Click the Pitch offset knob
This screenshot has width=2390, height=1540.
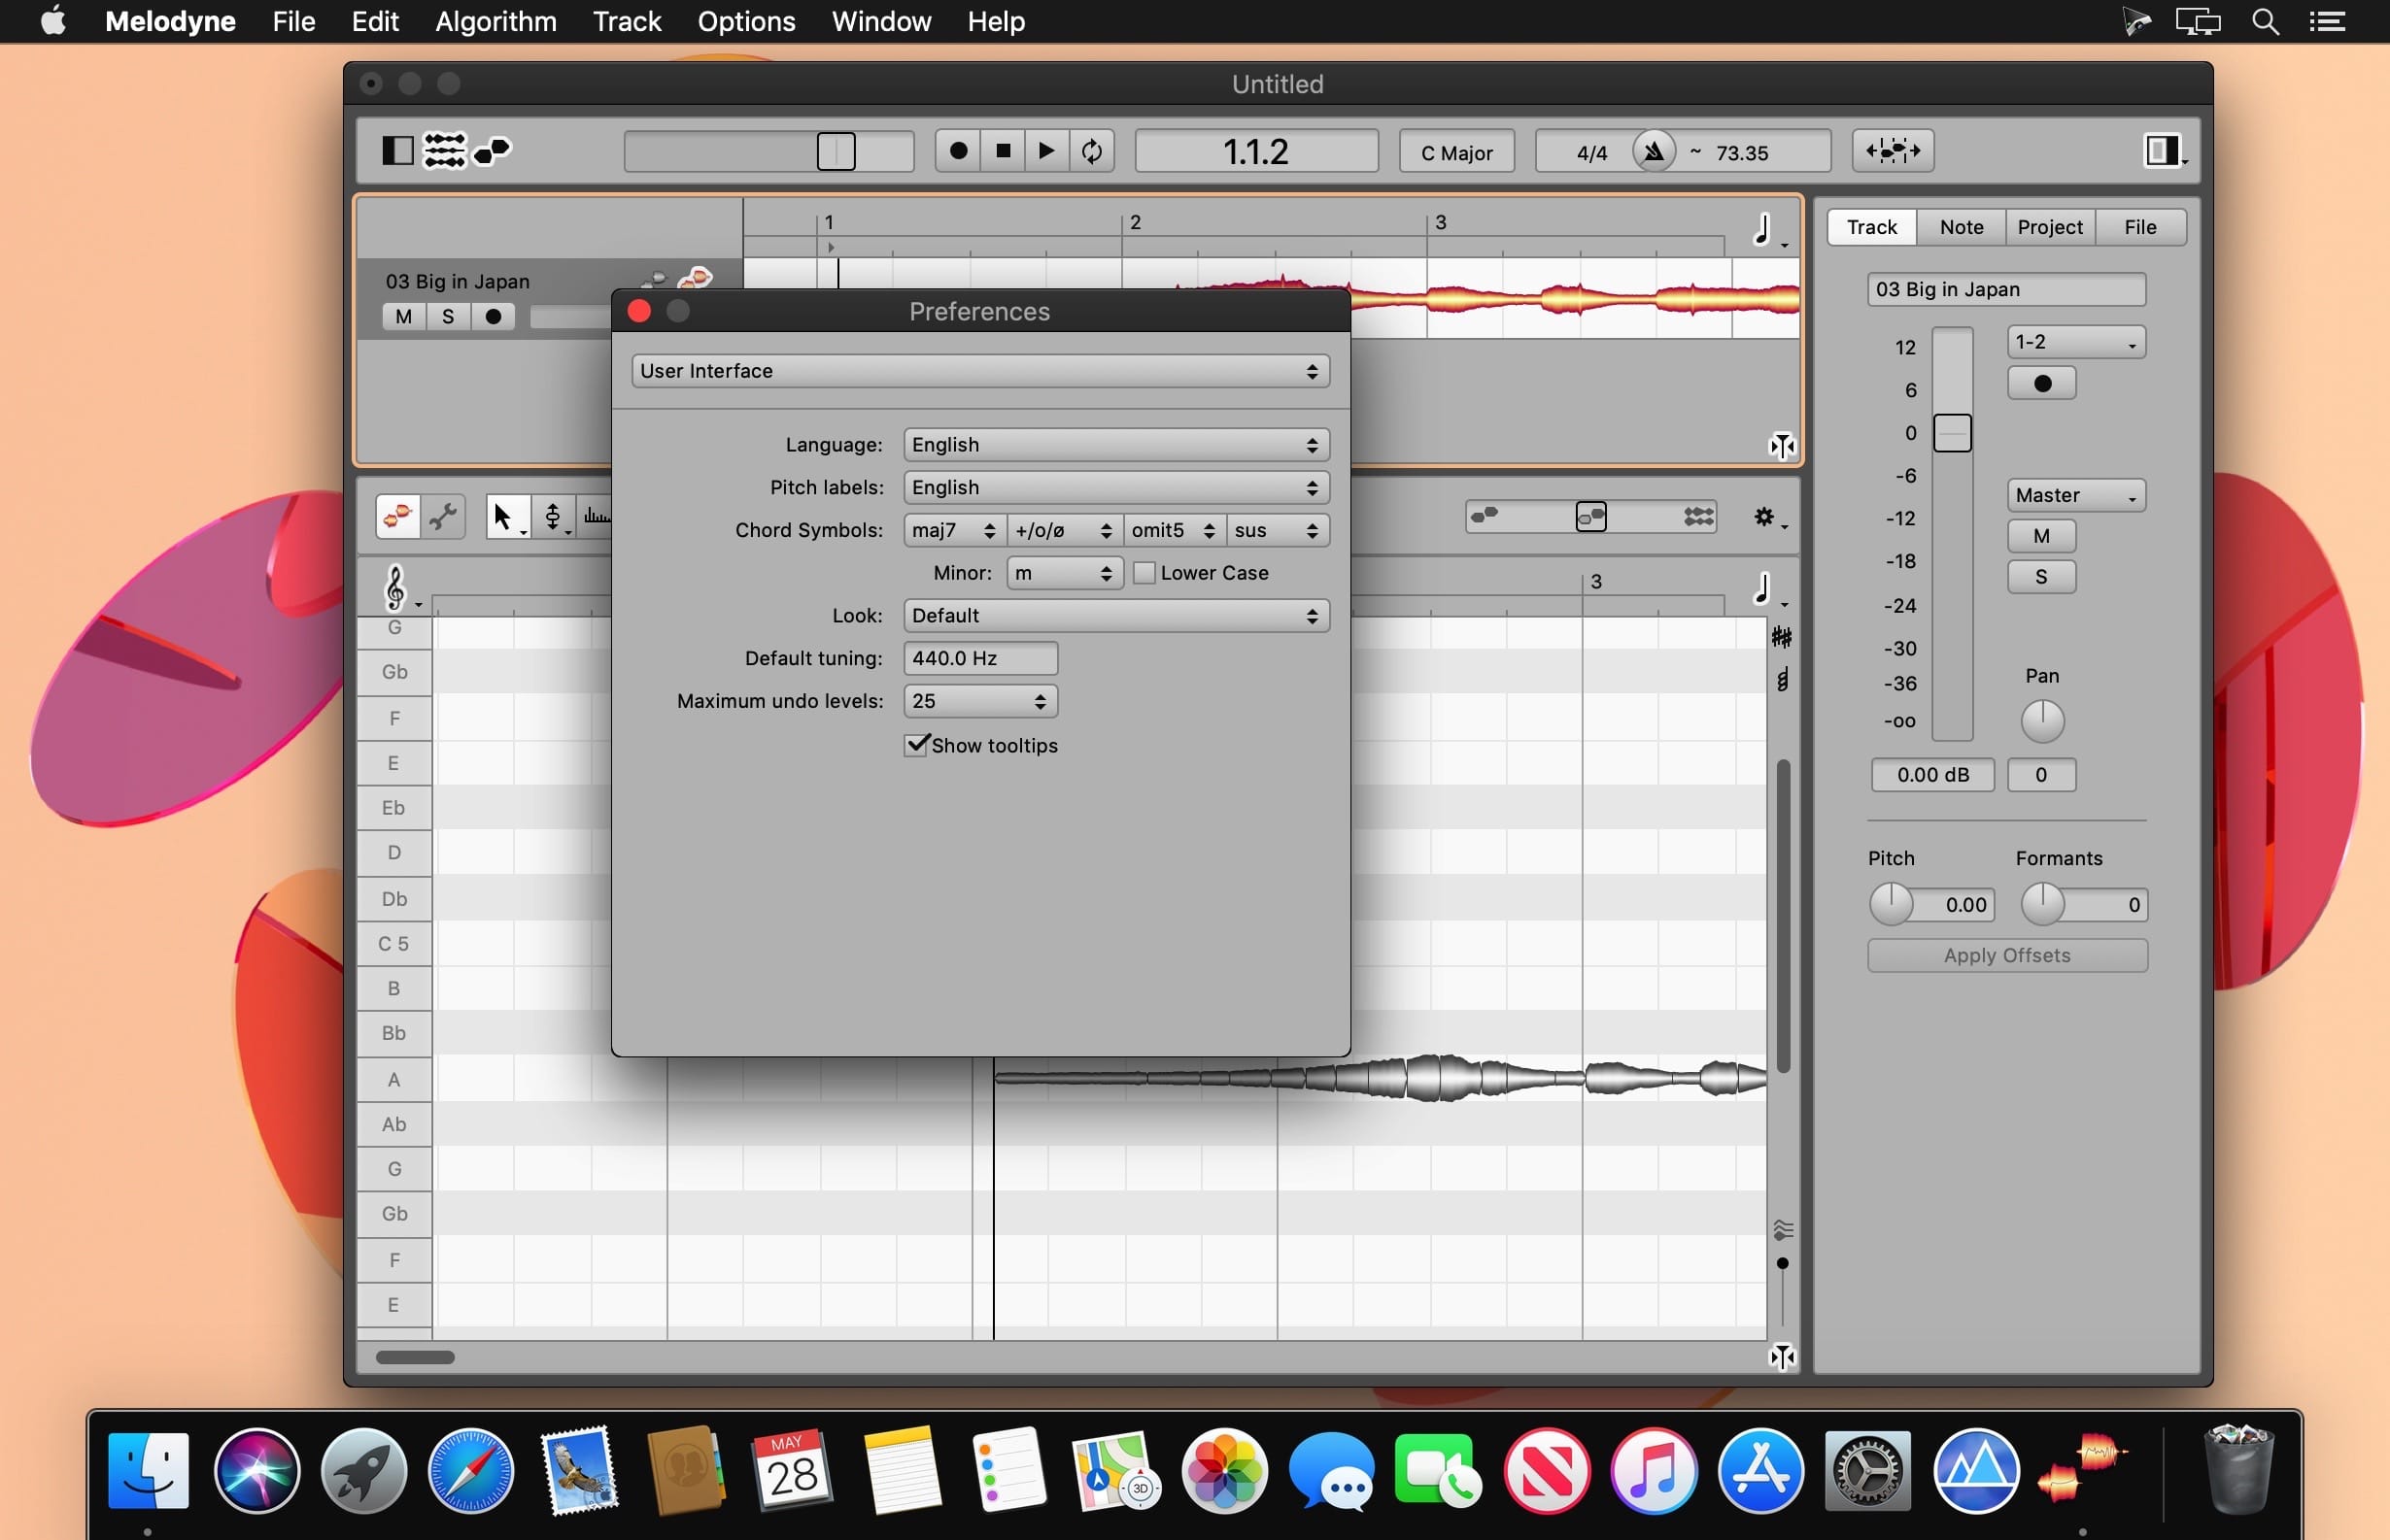[1891, 904]
